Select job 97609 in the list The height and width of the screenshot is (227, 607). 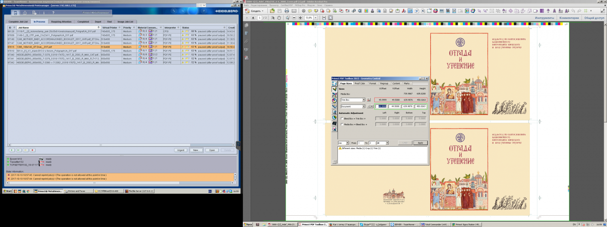coord(121,35)
